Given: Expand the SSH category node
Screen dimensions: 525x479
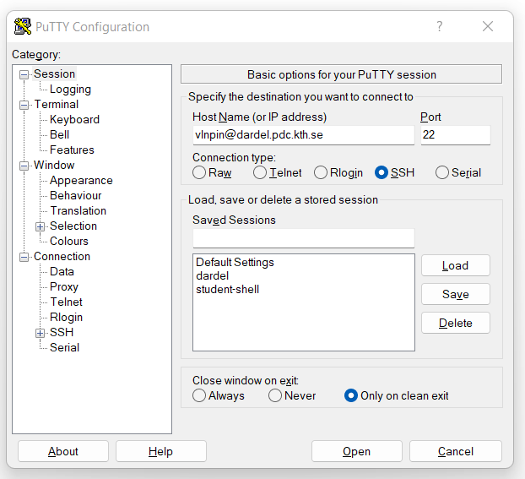Looking at the screenshot, I should click(x=40, y=333).
